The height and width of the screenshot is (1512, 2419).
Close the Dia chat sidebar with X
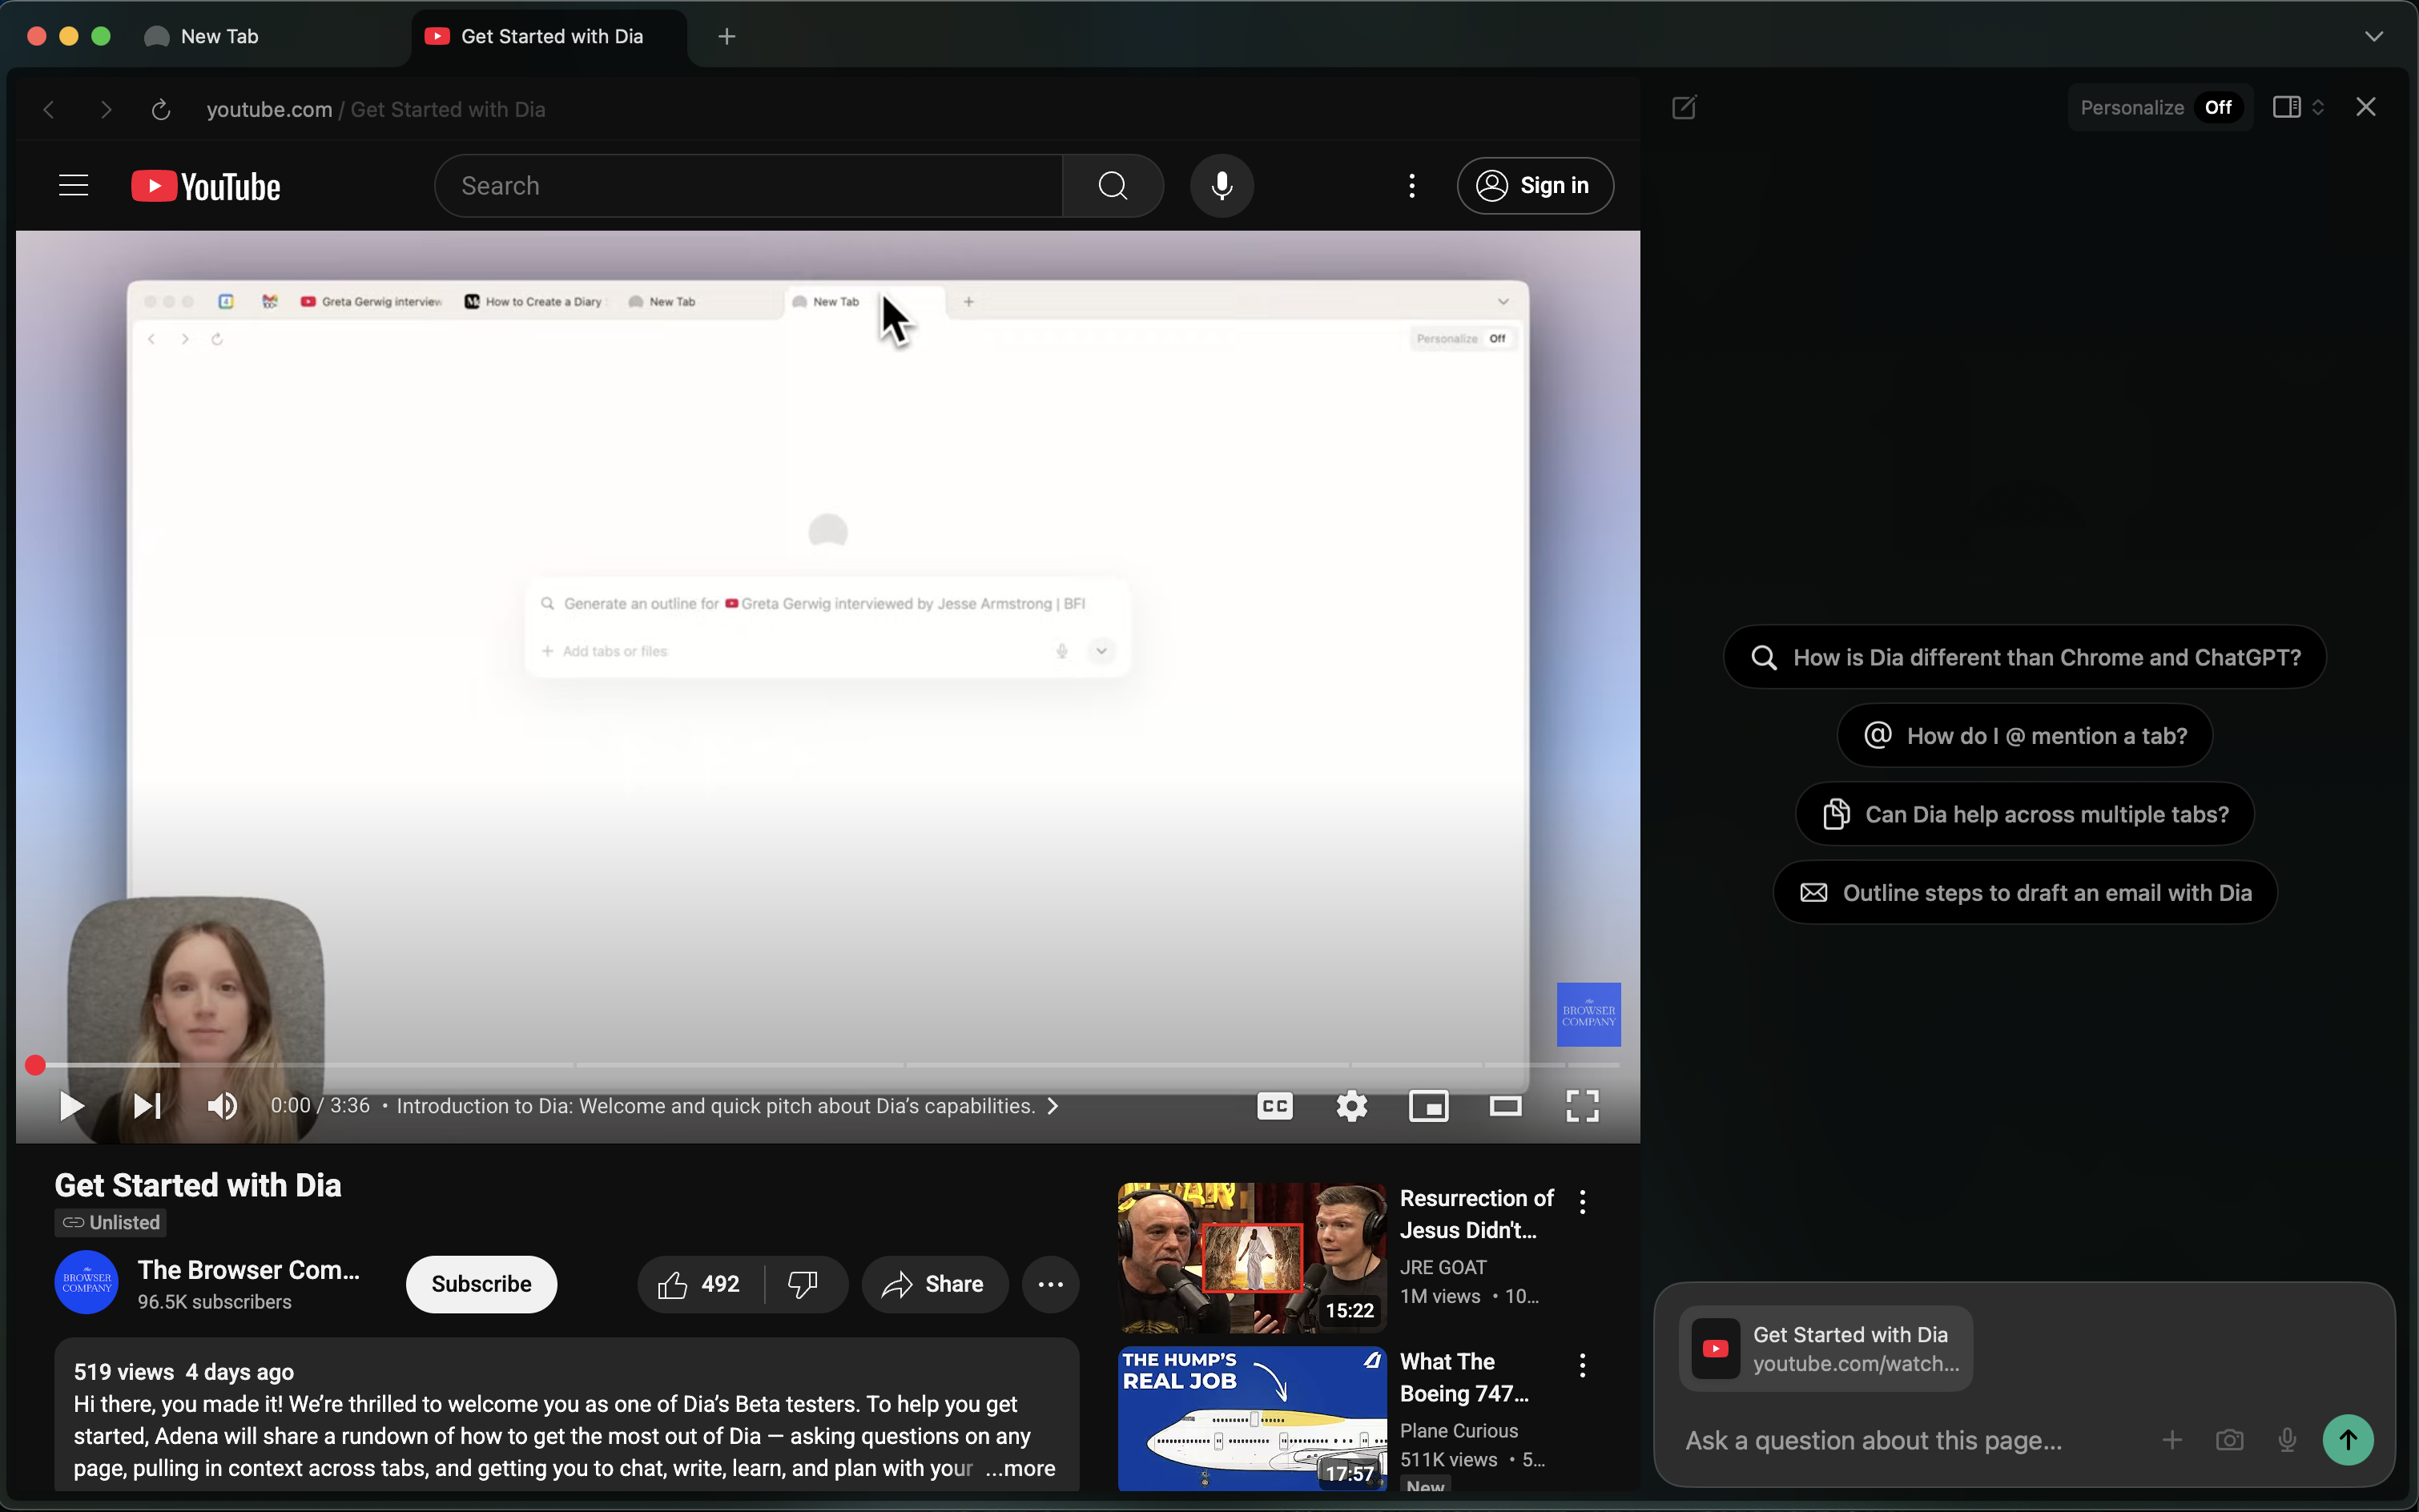tap(2365, 107)
